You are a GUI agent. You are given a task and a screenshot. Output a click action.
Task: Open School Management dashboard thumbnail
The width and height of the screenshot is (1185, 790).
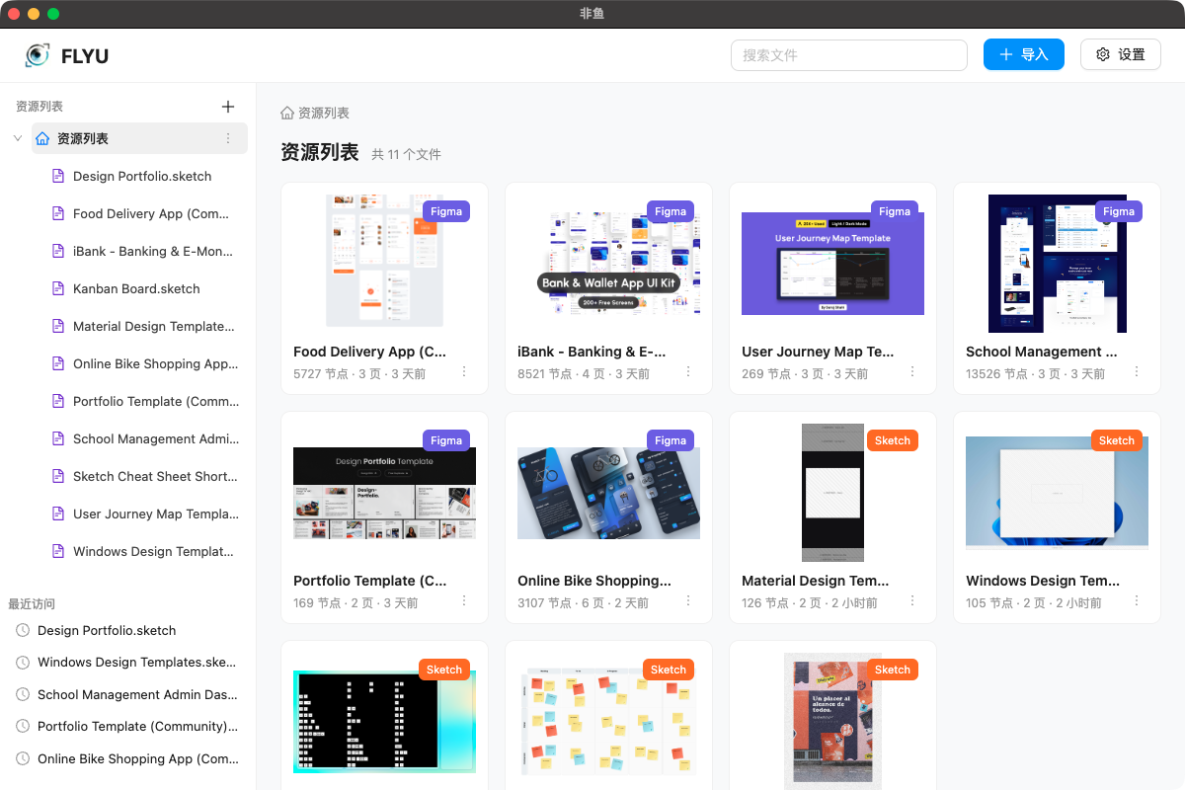1058,264
